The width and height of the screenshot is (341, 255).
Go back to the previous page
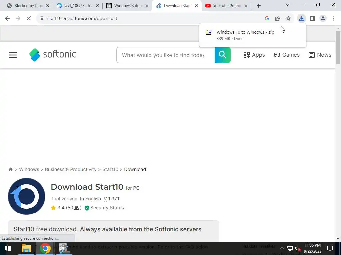coord(7,19)
